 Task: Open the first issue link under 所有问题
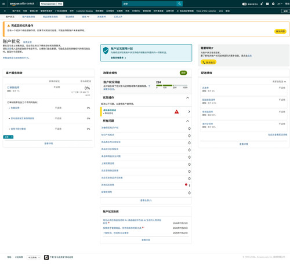point(110,127)
